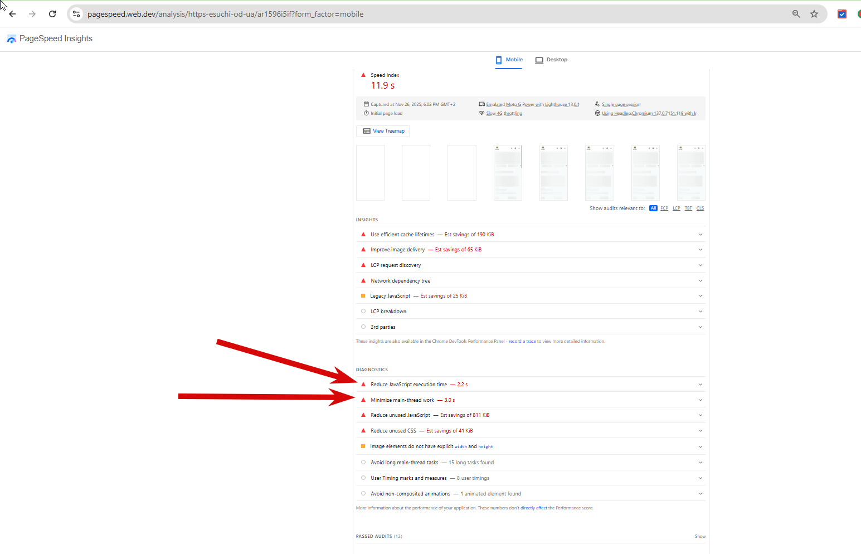
Task: Expand Network dependency tree insight
Action: (531, 281)
